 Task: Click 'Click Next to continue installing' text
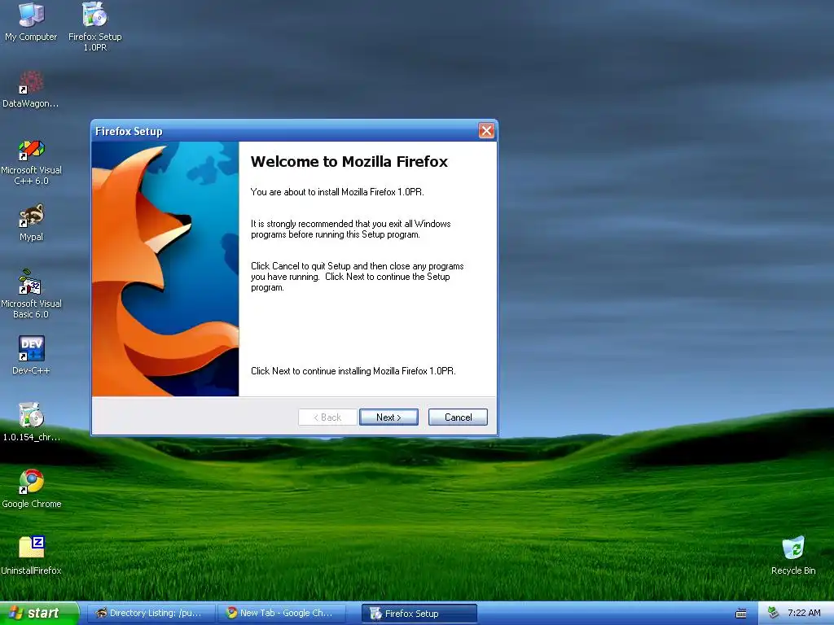(x=353, y=371)
